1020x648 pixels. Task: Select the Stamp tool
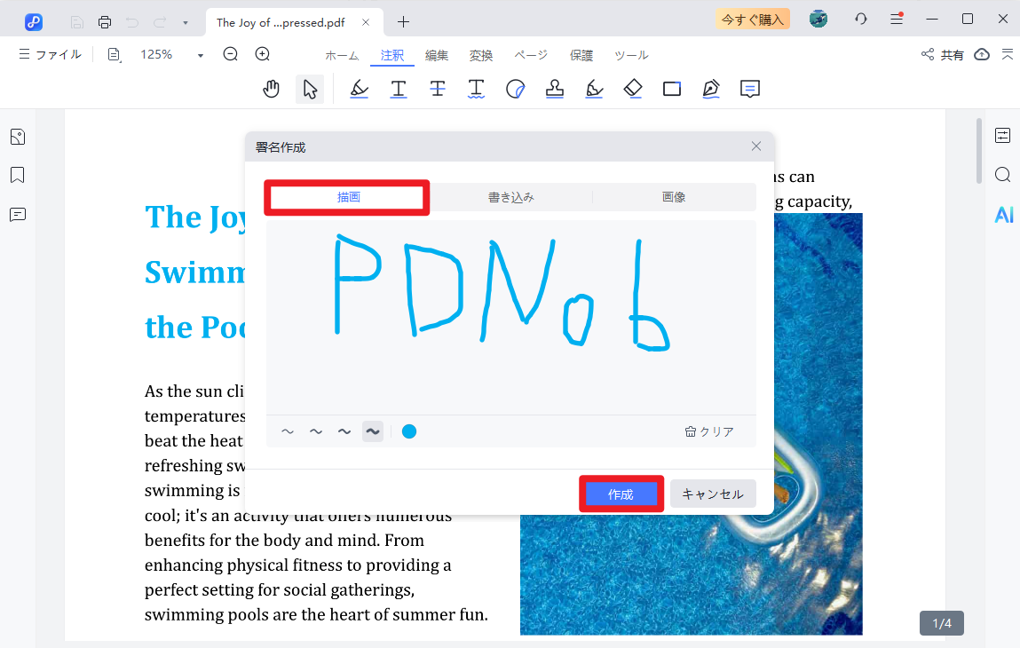[555, 89]
